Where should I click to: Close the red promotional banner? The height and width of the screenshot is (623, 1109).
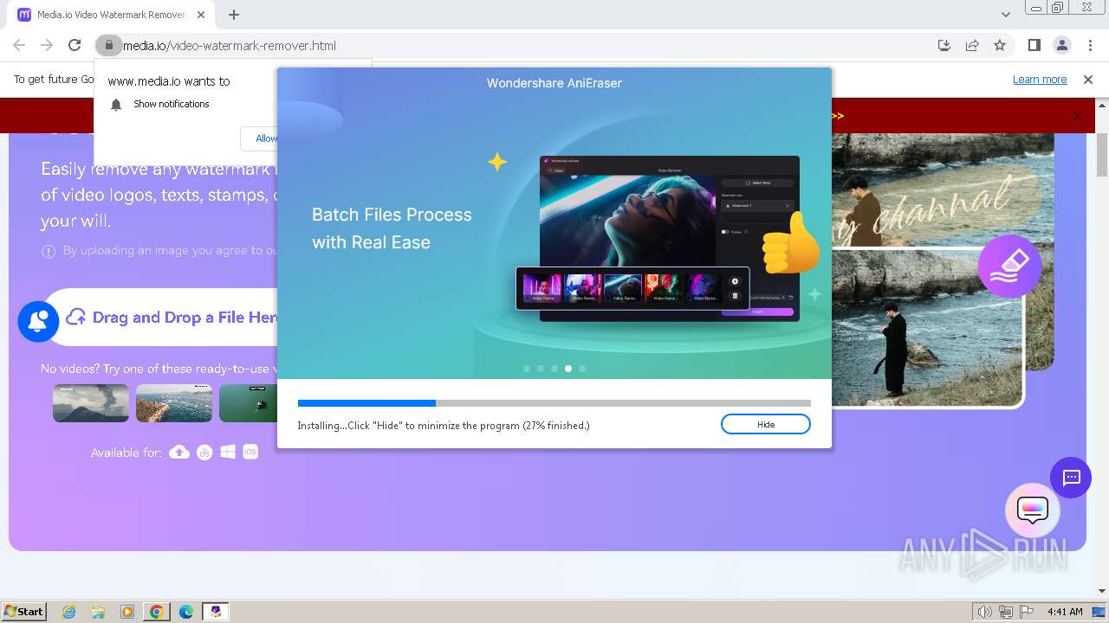click(x=1077, y=116)
